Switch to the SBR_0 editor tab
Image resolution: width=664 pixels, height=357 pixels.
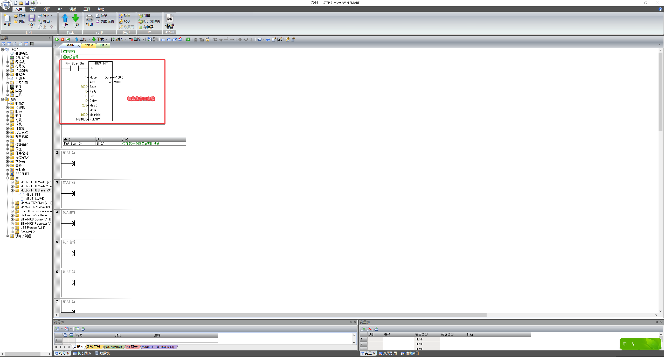pos(89,45)
